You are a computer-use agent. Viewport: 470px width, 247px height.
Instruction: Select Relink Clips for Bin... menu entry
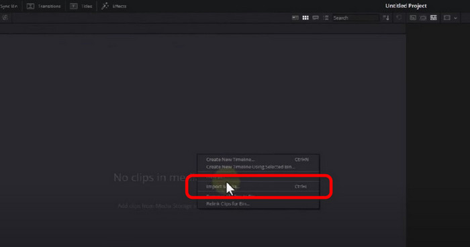point(258,203)
